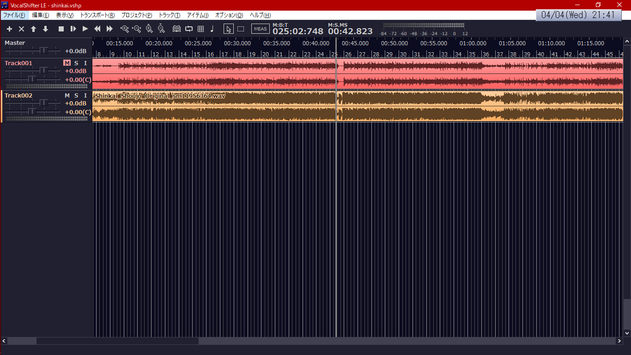Screen dimensions: 631x355
Task: Open the 表示(V) menu
Action: 65,15
